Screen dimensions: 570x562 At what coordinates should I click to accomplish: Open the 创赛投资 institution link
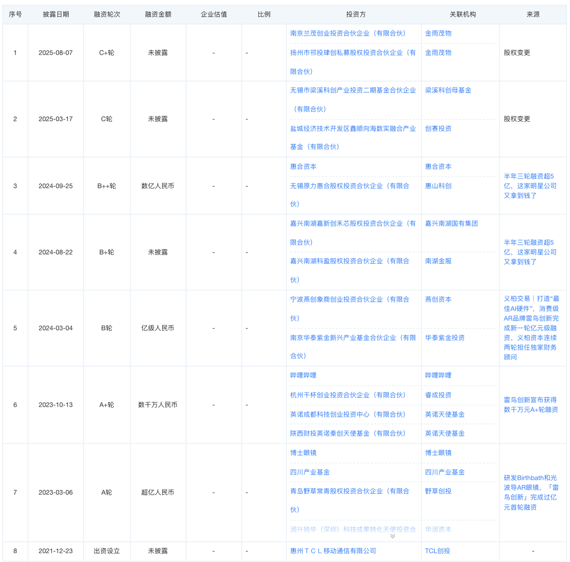click(x=438, y=129)
